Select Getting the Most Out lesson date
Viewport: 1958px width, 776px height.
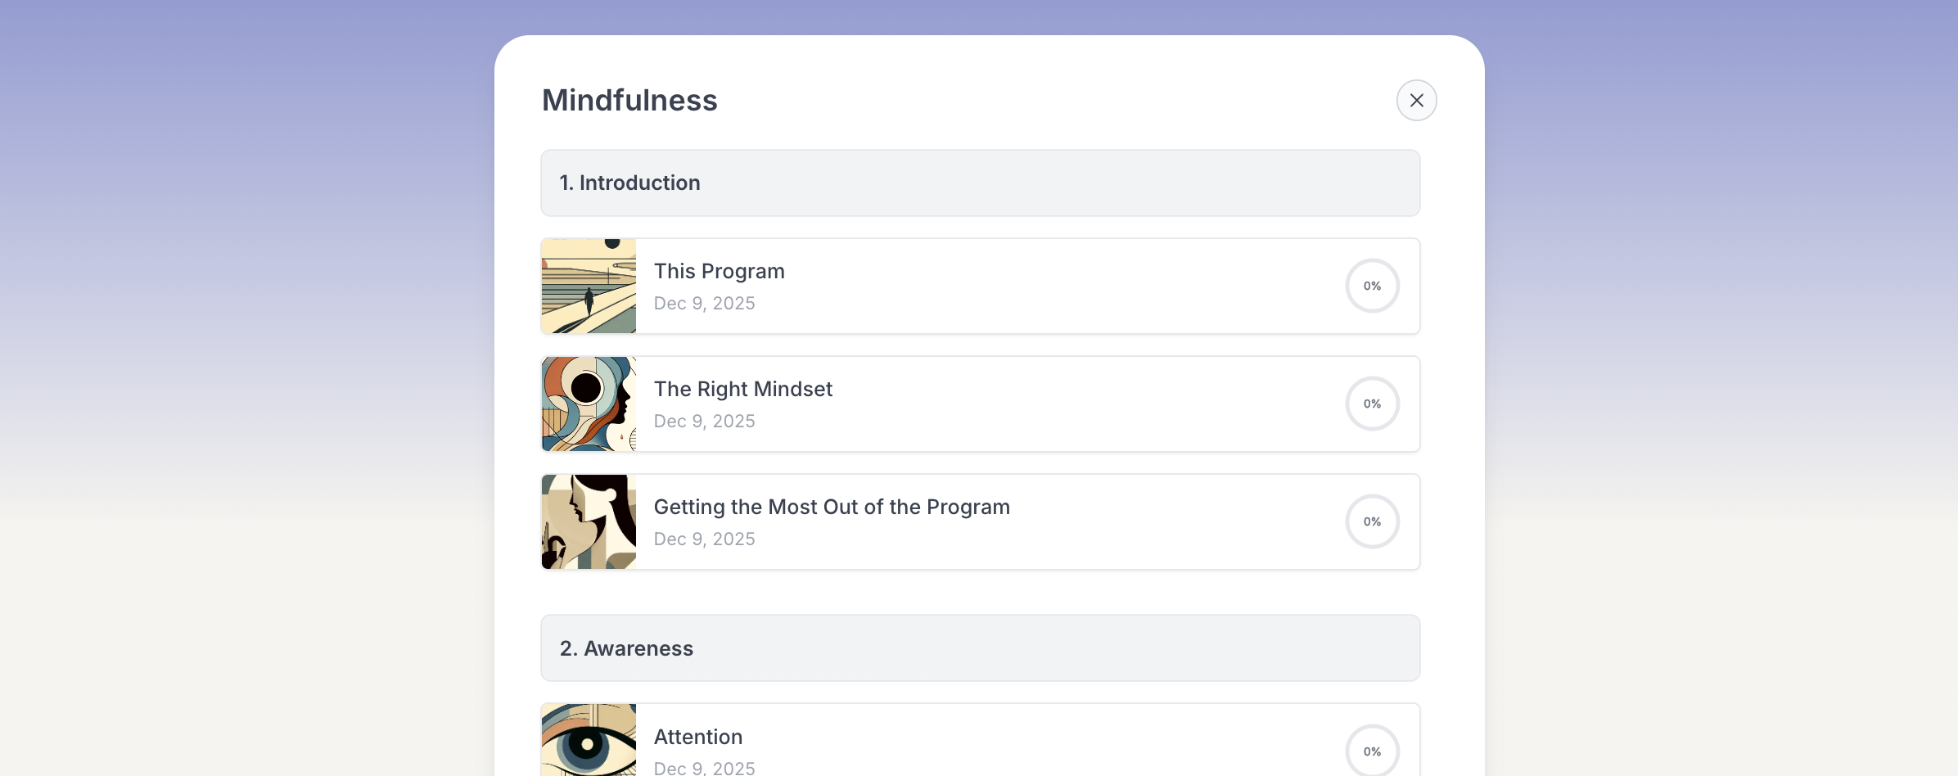coord(704,539)
